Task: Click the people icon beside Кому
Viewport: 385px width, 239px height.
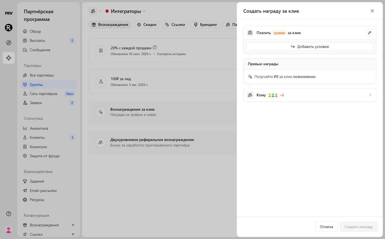Action: point(250,95)
